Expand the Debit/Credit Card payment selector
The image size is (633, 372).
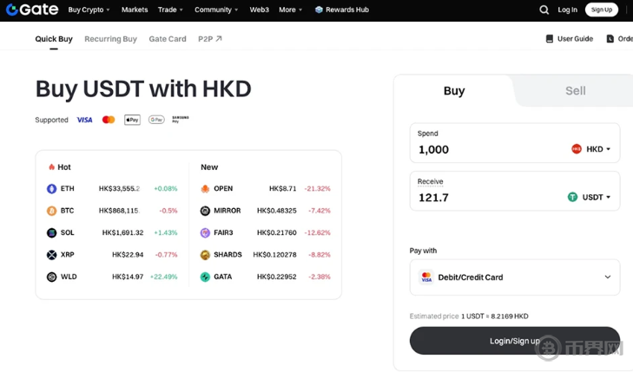(x=514, y=277)
